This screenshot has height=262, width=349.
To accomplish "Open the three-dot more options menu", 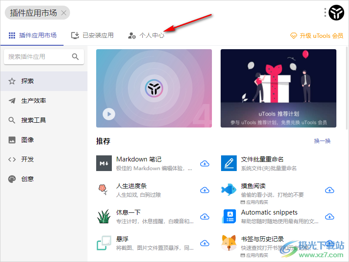I will (x=325, y=13).
